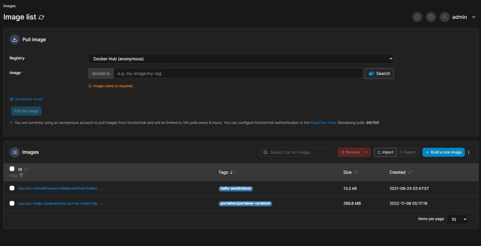Open the table settings three-dot menu

(x=469, y=152)
